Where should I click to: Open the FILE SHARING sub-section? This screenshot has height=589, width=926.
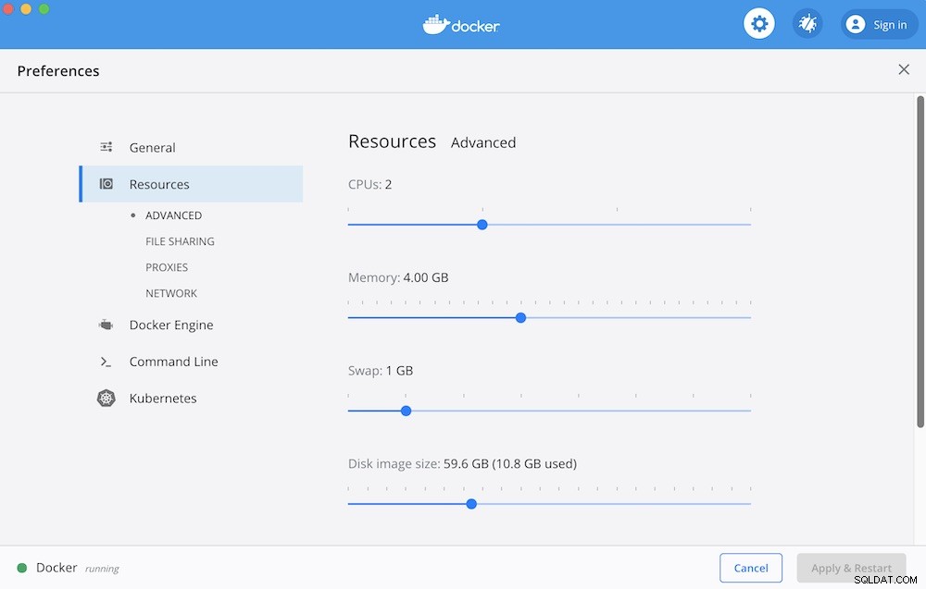[x=181, y=241]
